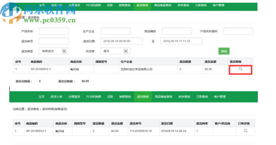Click the bold total amount 60.00
The image size is (276, 145).
click(85, 81)
